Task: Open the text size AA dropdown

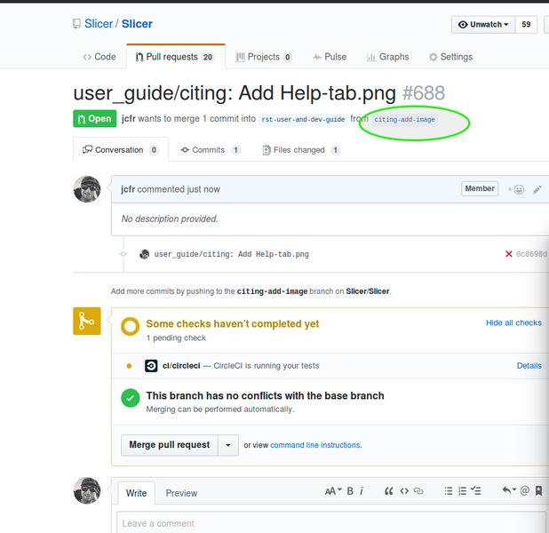Action: pos(332,491)
